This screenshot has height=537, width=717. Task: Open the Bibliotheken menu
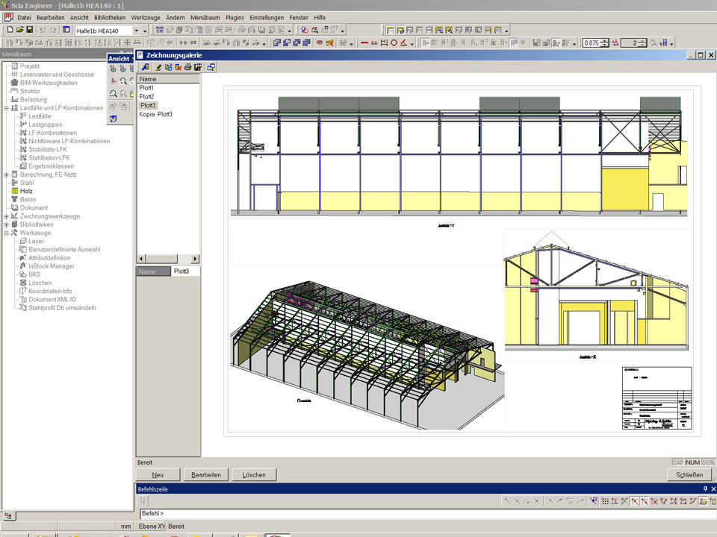click(110, 17)
